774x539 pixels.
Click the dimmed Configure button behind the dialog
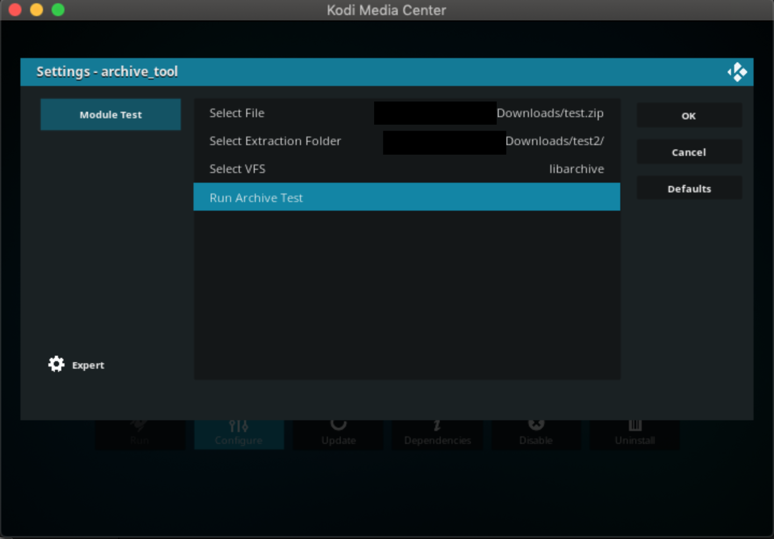pyautogui.click(x=239, y=434)
